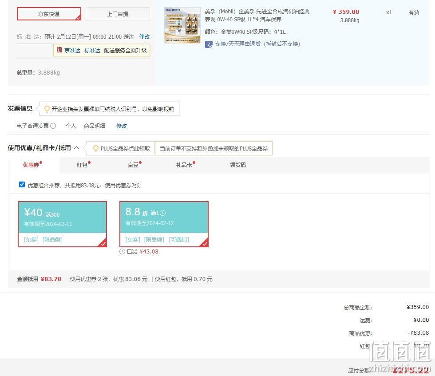Open 京准达 delivery service link
The image size is (435, 376).
click(x=72, y=50)
